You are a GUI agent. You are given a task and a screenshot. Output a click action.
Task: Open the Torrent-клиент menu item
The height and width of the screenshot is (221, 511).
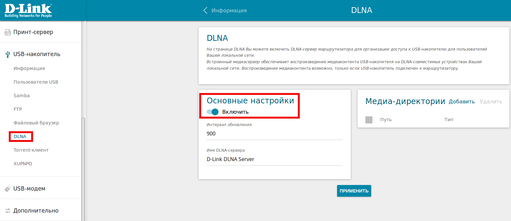[31, 150]
